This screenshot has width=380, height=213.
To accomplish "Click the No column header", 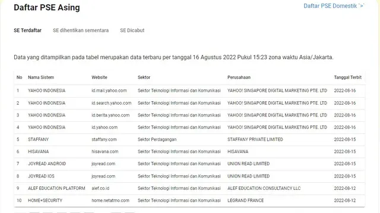I will point(20,78).
